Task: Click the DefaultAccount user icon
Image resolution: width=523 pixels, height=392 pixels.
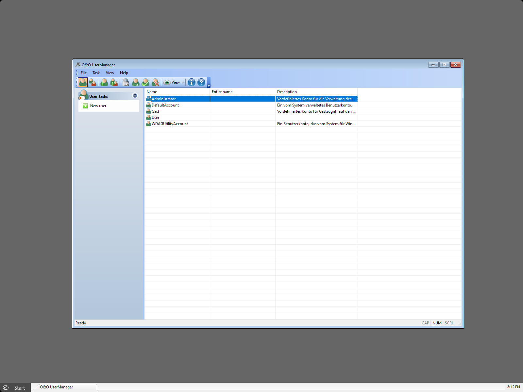Action: [148, 105]
